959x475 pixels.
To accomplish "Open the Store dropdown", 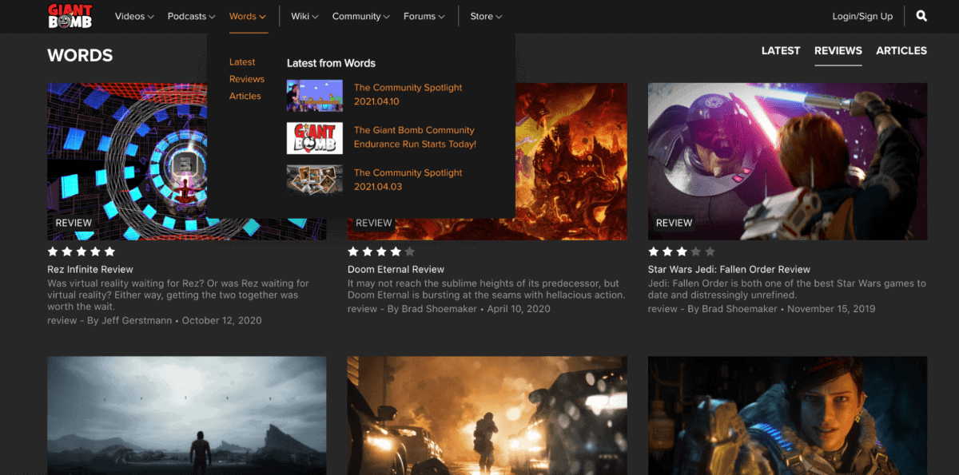I will pyautogui.click(x=485, y=15).
